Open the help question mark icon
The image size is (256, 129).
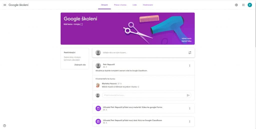click(4, 126)
